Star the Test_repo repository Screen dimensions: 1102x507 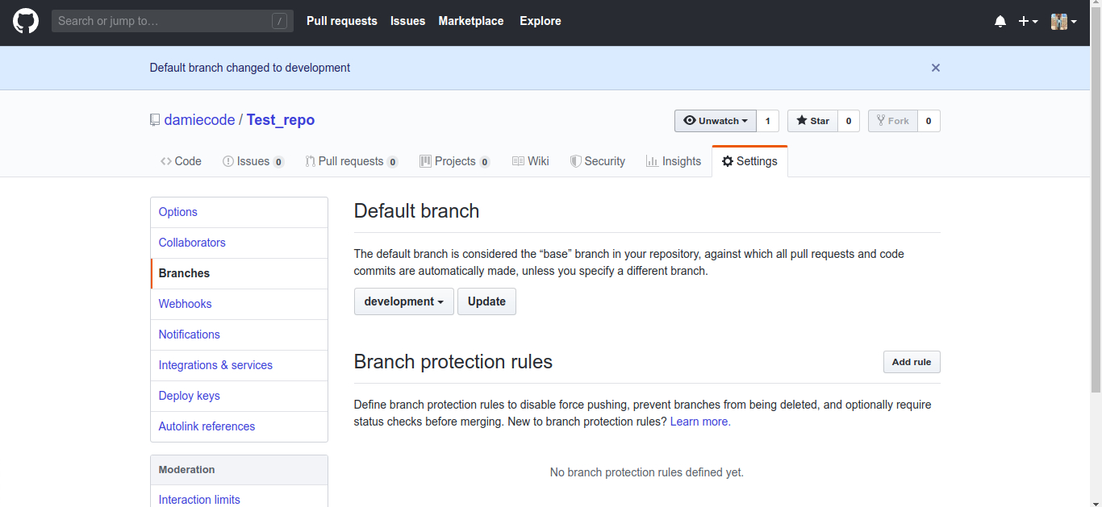pos(813,121)
